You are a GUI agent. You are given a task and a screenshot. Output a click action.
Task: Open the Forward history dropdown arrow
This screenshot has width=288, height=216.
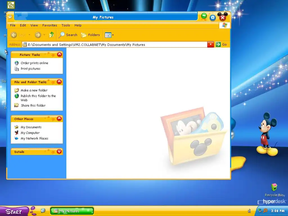click(x=44, y=35)
